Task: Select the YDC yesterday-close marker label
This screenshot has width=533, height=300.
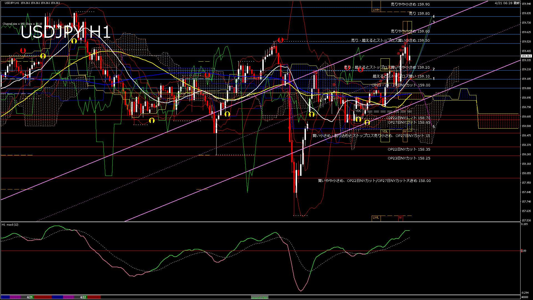Action: pos(358,111)
